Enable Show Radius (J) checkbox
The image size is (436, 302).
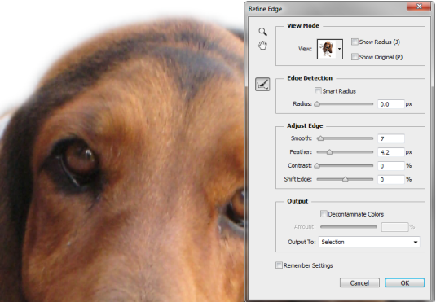pyautogui.click(x=355, y=42)
